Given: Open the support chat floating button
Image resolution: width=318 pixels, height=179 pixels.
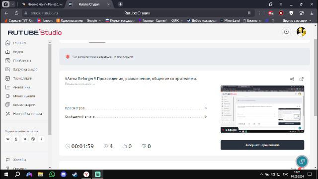Looking at the screenshot, I should click(302, 161).
